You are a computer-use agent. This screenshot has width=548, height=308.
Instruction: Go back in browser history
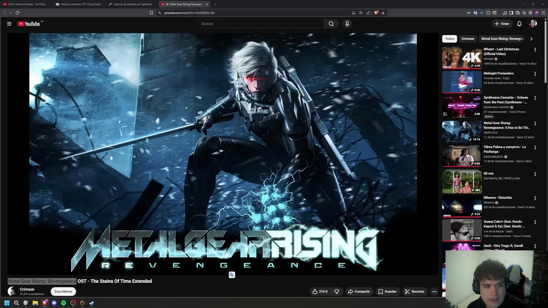(5, 13)
